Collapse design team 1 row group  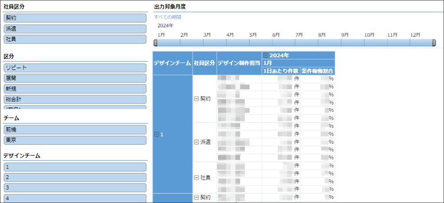click(x=156, y=135)
